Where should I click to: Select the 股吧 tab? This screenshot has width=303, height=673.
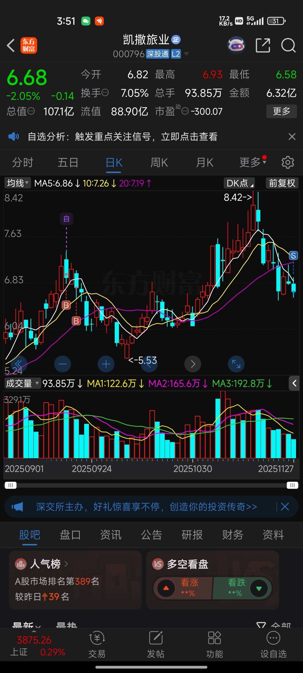coord(30,535)
